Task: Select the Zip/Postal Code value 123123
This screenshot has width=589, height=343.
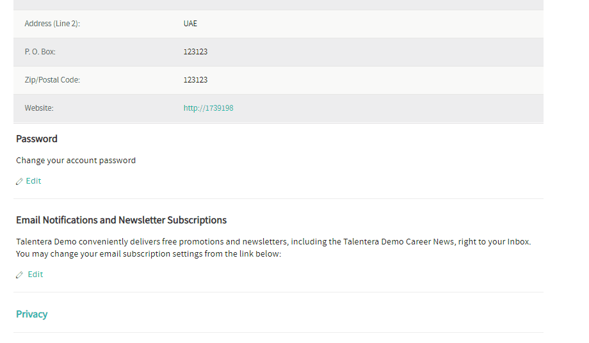Action: [195, 80]
